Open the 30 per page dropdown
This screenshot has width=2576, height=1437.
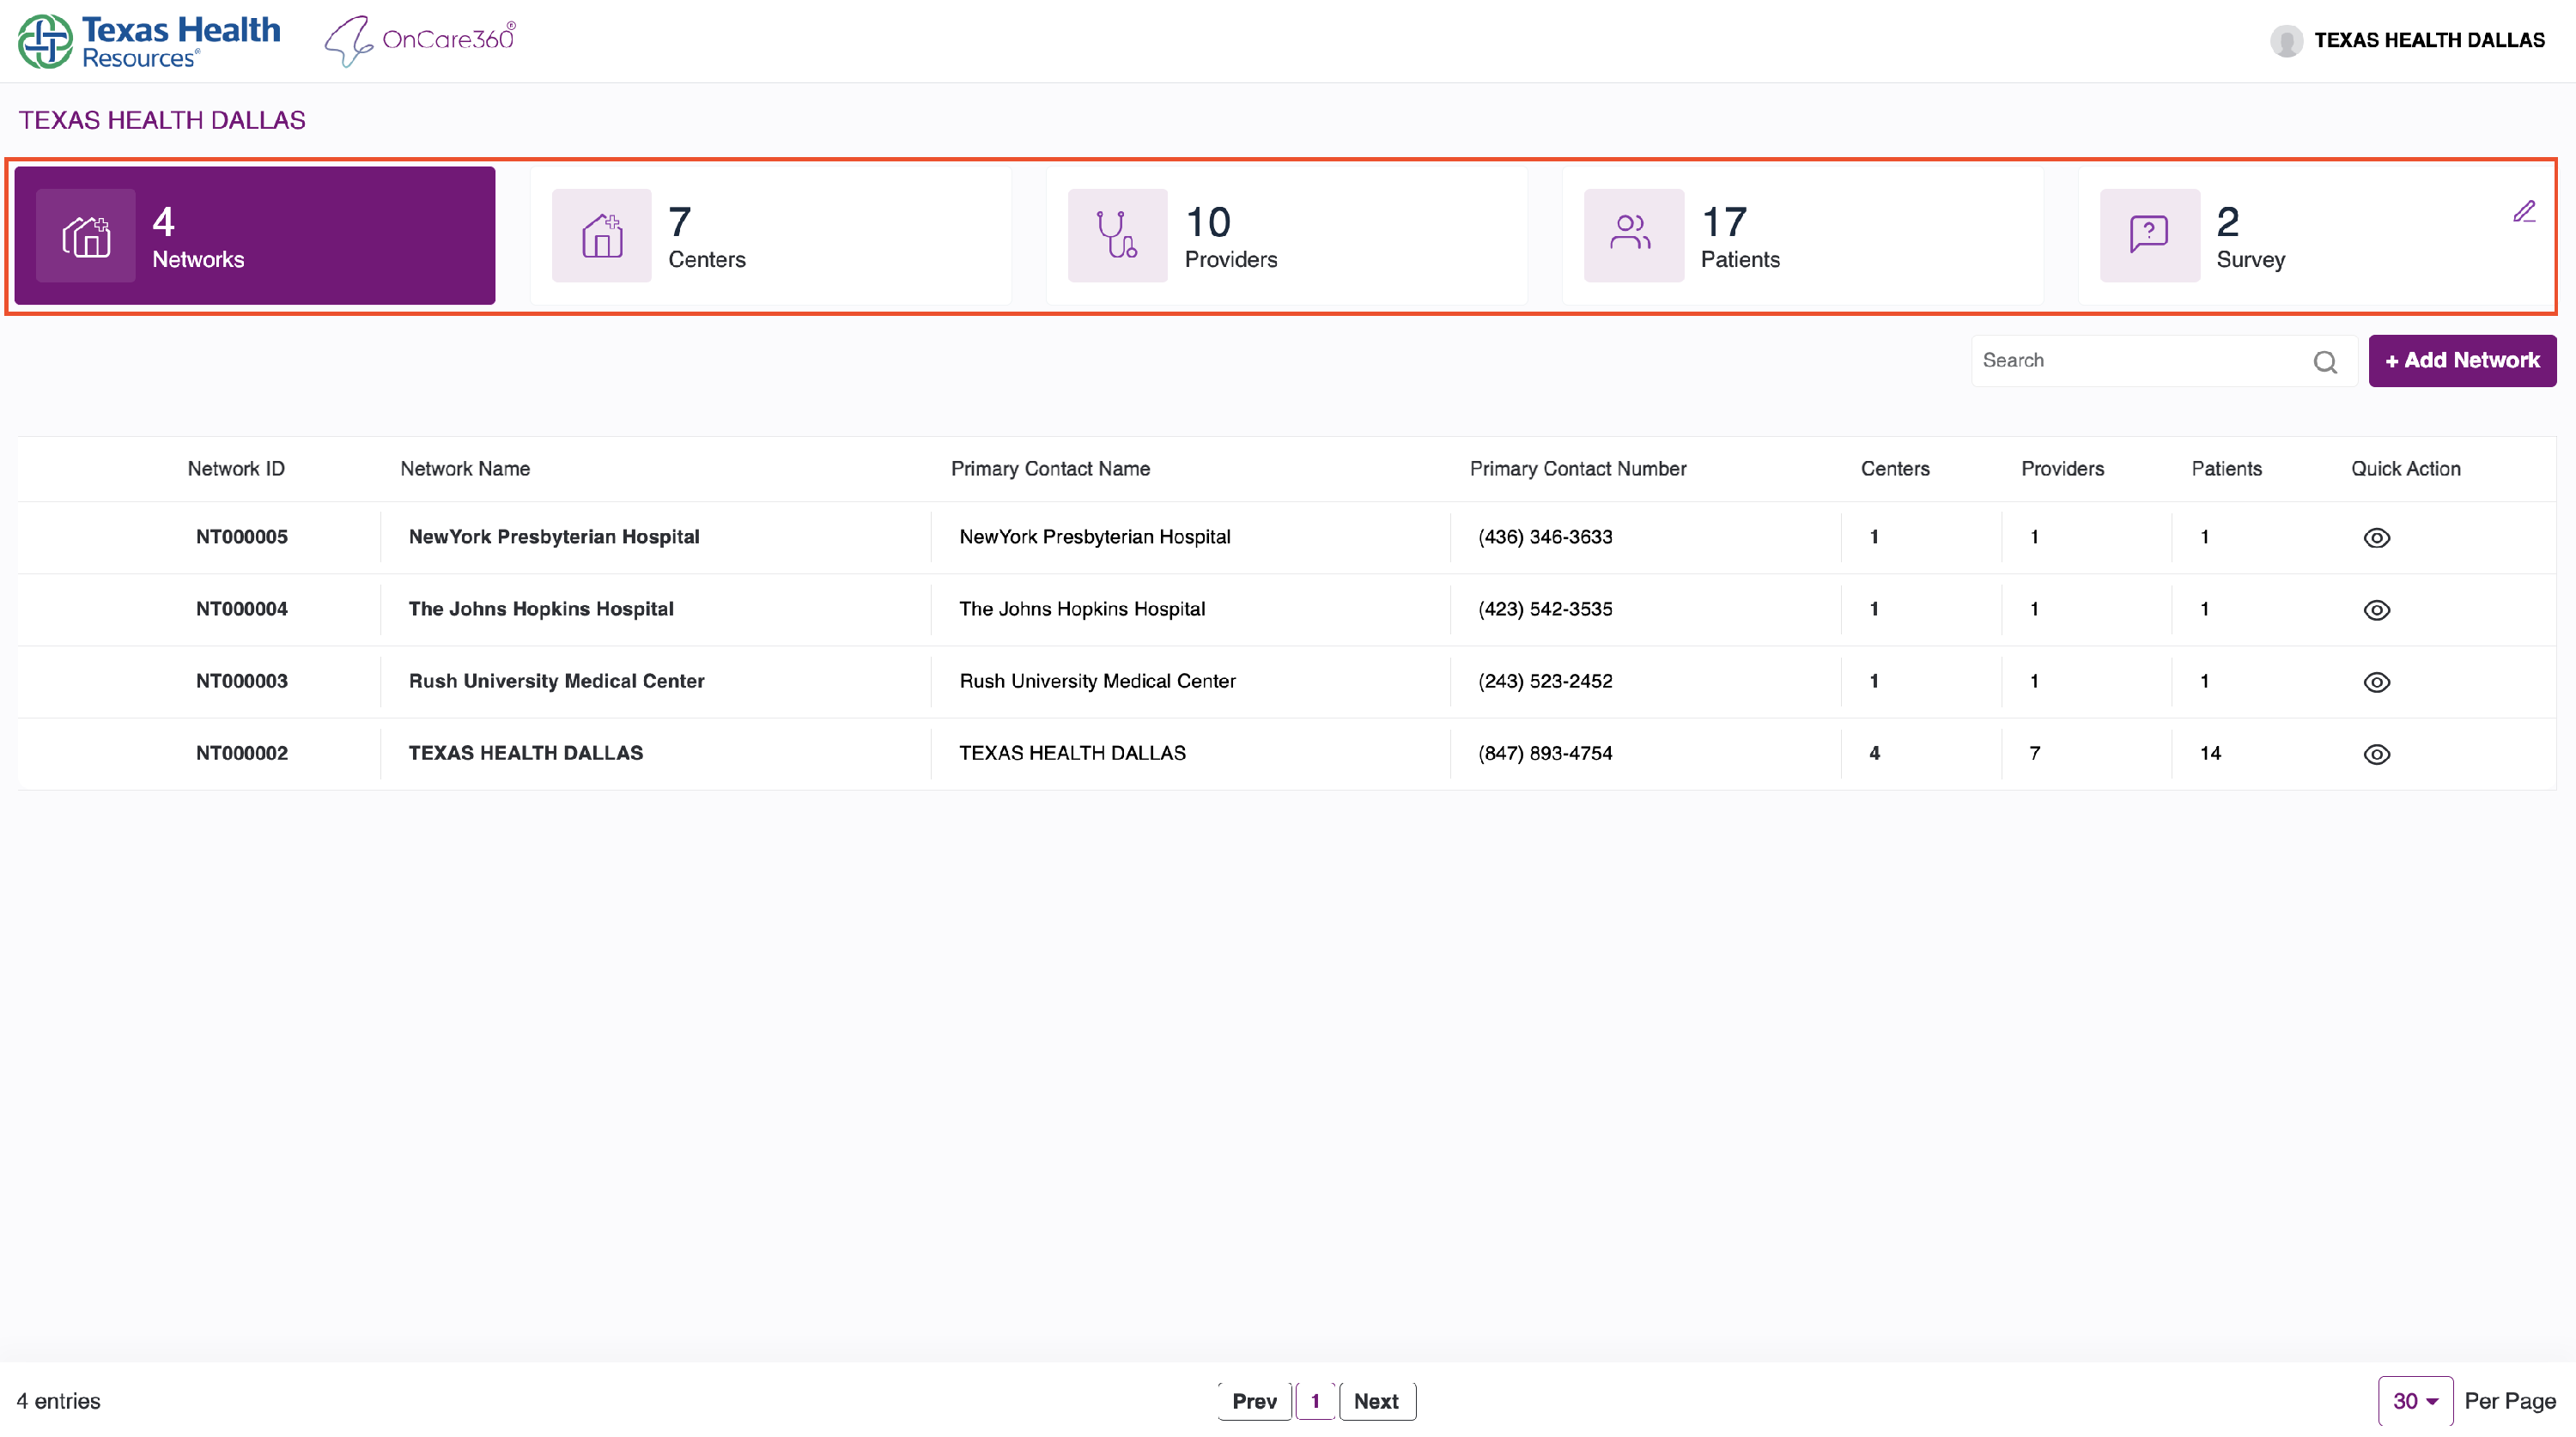[2415, 1401]
